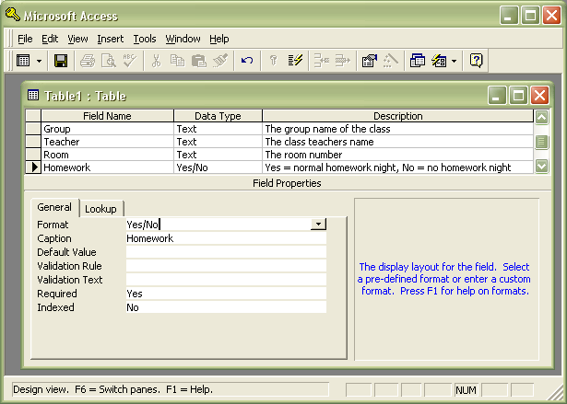Click "The room number" description
Screen dimensions: 567x404
click(x=397, y=155)
